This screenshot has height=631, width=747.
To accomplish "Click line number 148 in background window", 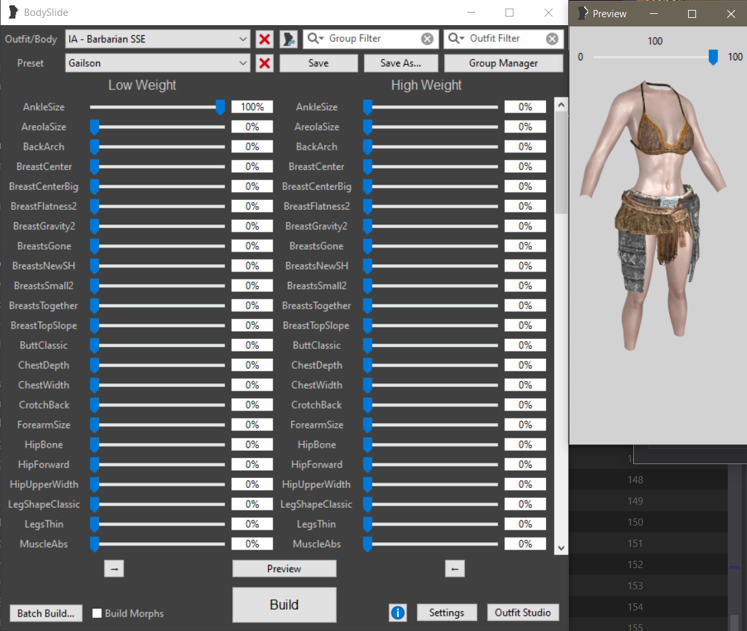I will [x=635, y=480].
